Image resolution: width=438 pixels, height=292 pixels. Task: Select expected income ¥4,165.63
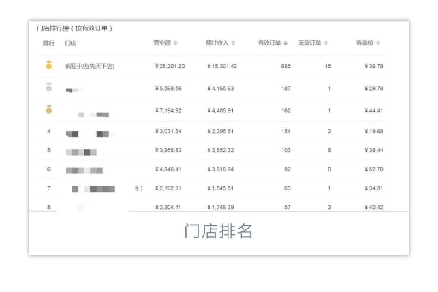(220, 89)
